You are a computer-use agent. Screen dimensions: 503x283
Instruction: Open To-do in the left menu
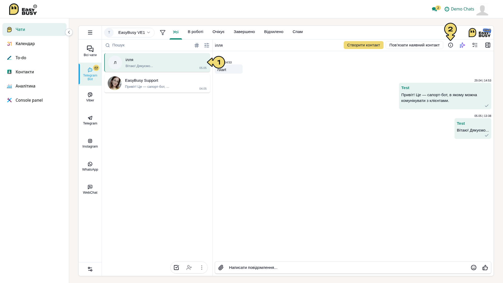pyautogui.click(x=34, y=58)
